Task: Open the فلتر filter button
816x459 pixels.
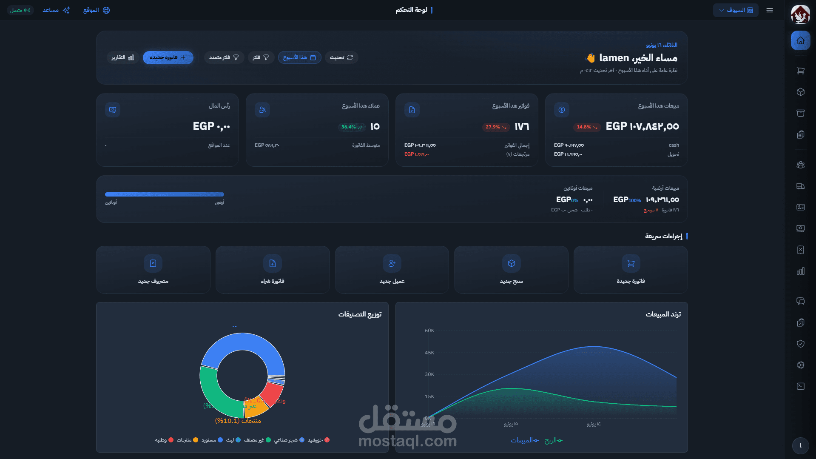Action: [261, 57]
